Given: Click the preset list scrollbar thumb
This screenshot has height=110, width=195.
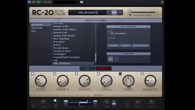Looking at the screenshot, I should point(96,57).
